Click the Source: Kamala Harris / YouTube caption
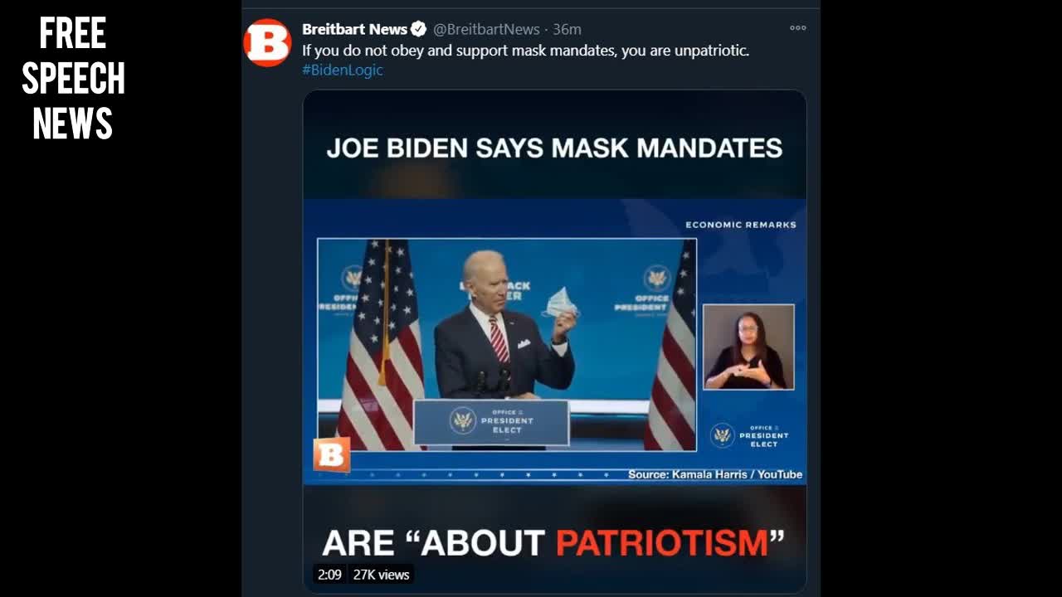Viewport: 1062px width, 597px height. pos(715,474)
